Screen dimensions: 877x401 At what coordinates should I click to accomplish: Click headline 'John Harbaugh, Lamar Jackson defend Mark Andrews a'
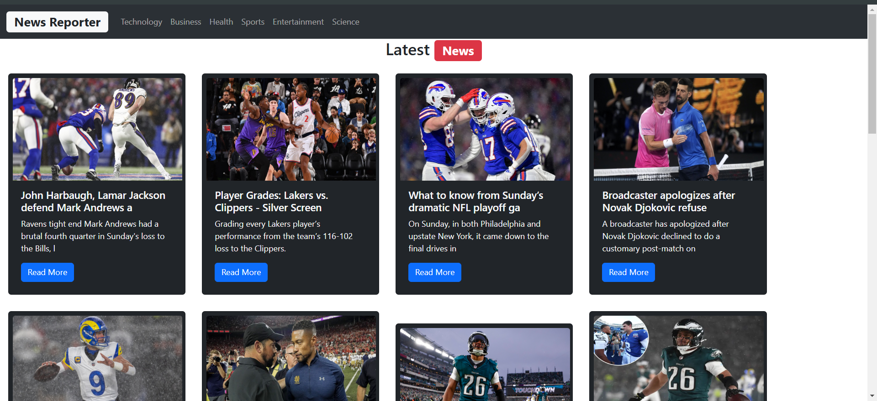point(93,201)
